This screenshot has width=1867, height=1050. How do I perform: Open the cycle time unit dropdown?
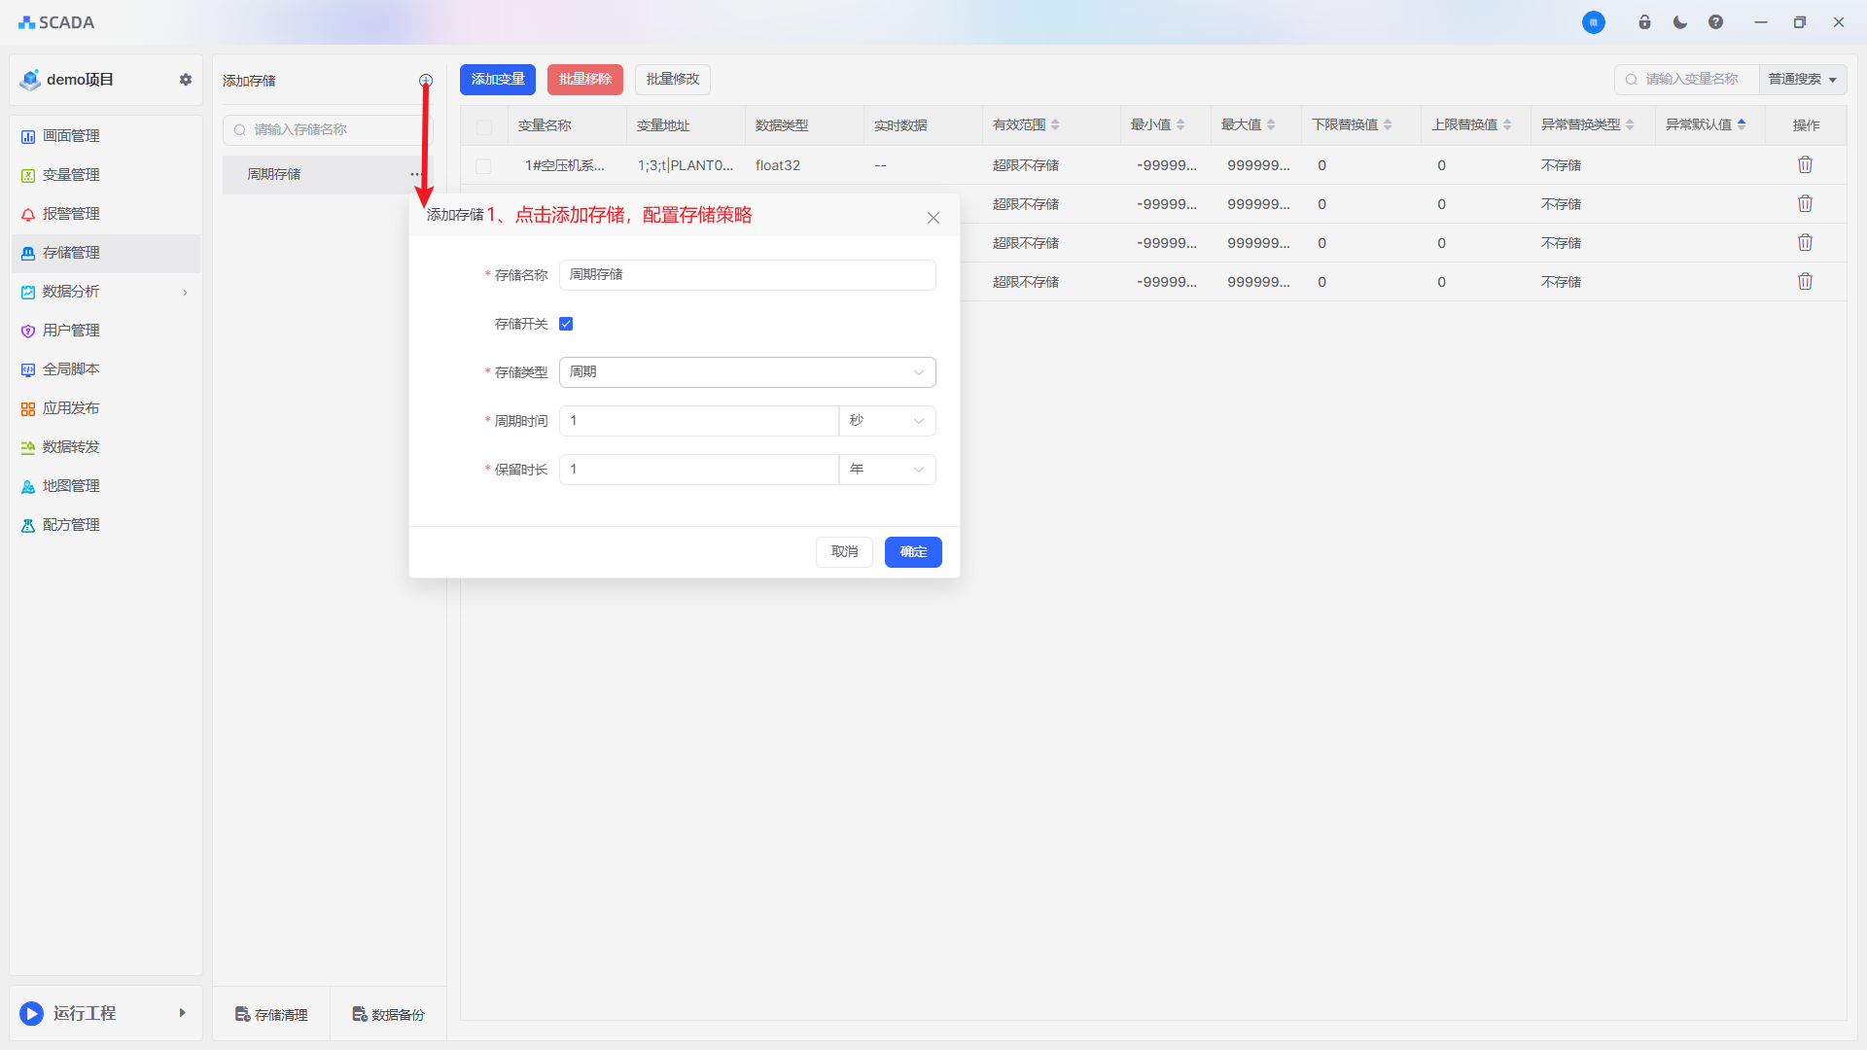point(887,421)
